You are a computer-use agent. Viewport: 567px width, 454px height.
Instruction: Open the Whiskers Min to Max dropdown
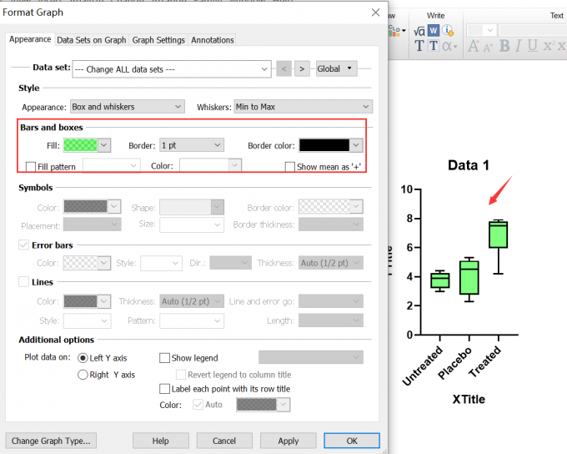coord(303,107)
